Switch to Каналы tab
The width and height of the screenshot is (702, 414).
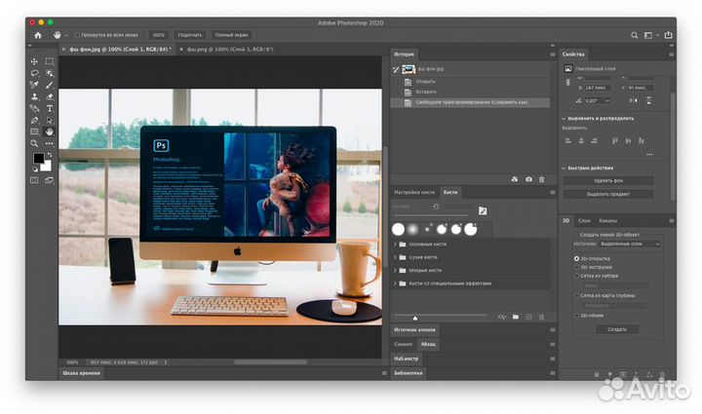607,220
